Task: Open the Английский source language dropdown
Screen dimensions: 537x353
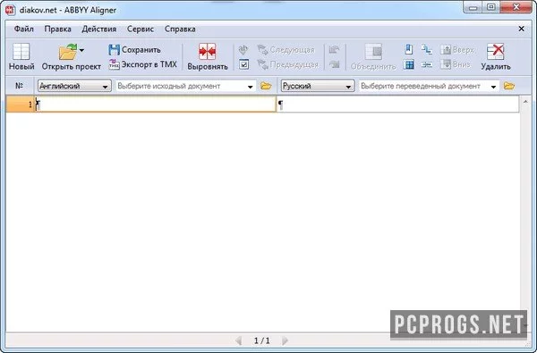Action: click(x=74, y=86)
